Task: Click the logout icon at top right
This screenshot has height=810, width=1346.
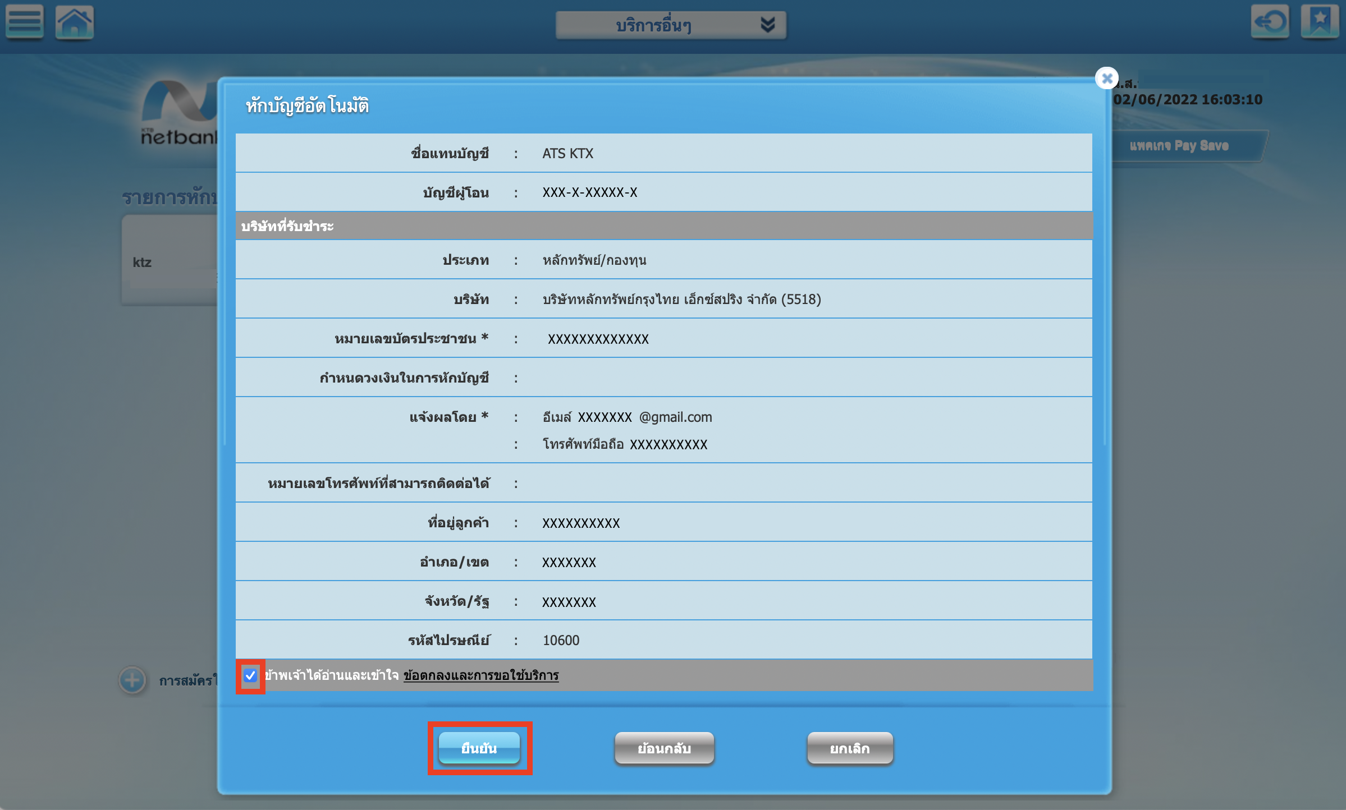Action: (1270, 22)
